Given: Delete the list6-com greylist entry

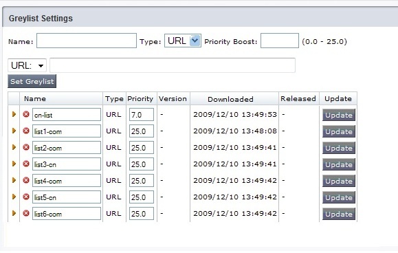Looking at the screenshot, I should click(x=26, y=213).
